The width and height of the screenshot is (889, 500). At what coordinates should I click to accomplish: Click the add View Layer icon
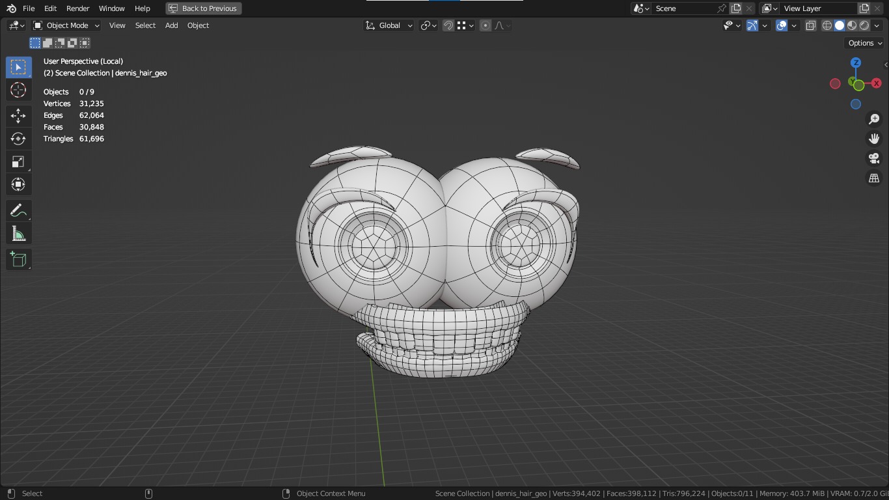(864, 8)
